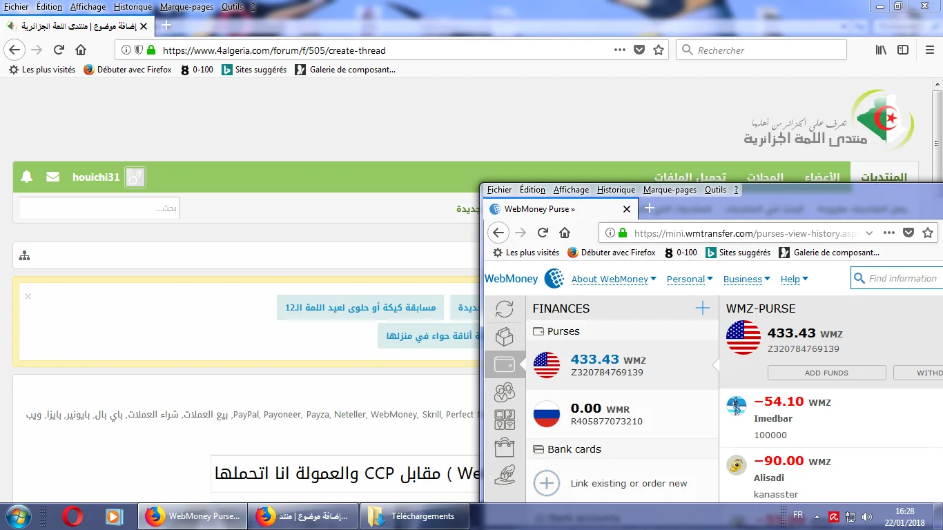This screenshot has width=943, height=530.
Task: Open the forum messages envelope icon
Action: click(52, 177)
